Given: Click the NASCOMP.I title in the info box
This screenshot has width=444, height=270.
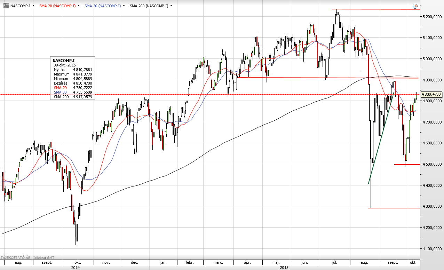Looking at the screenshot, I should [x=64, y=61].
